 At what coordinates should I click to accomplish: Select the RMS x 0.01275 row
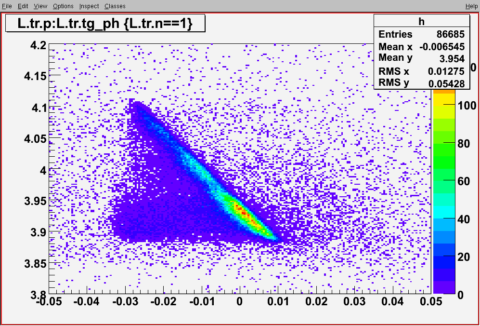[422, 71]
